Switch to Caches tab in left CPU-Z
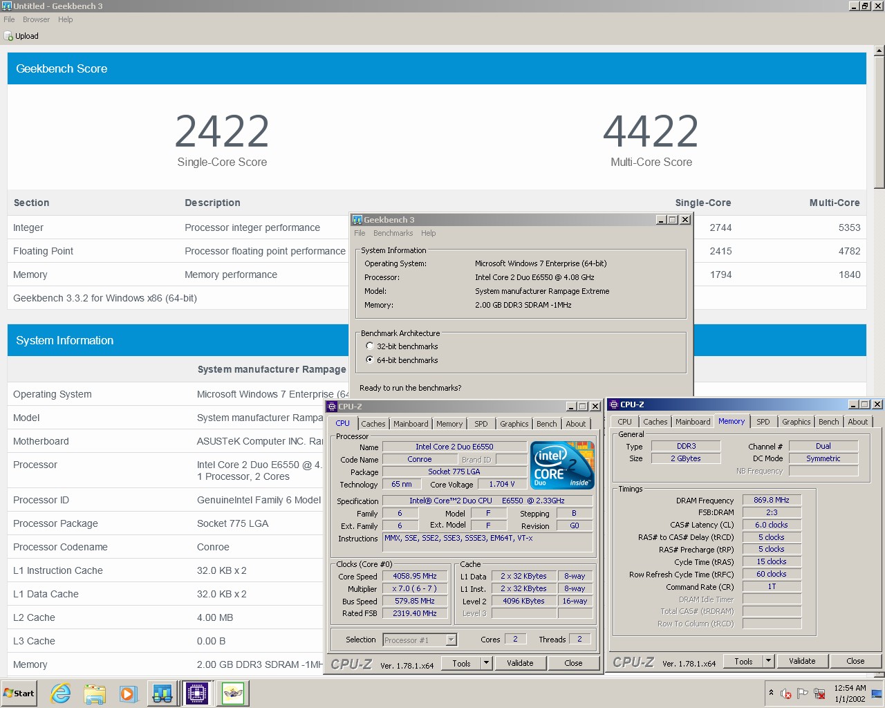The image size is (885, 708). click(373, 424)
